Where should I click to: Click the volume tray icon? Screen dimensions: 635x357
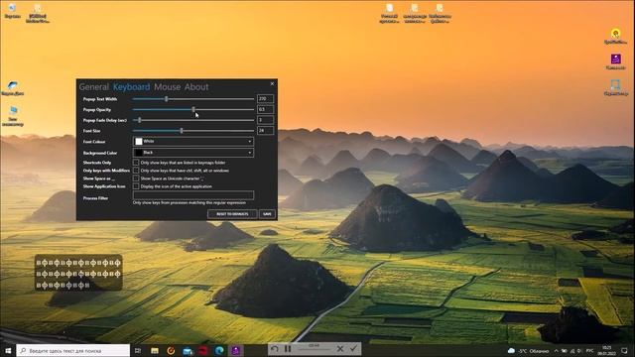click(x=579, y=350)
